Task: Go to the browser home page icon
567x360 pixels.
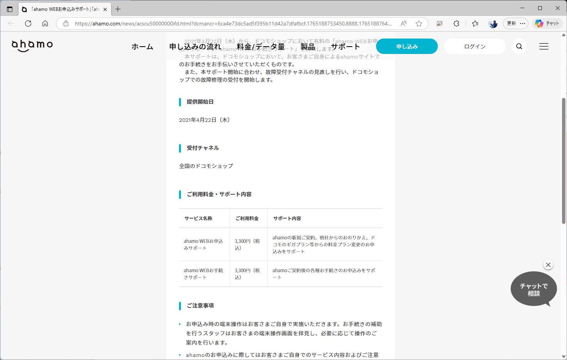Action: (x=45, y=24)
